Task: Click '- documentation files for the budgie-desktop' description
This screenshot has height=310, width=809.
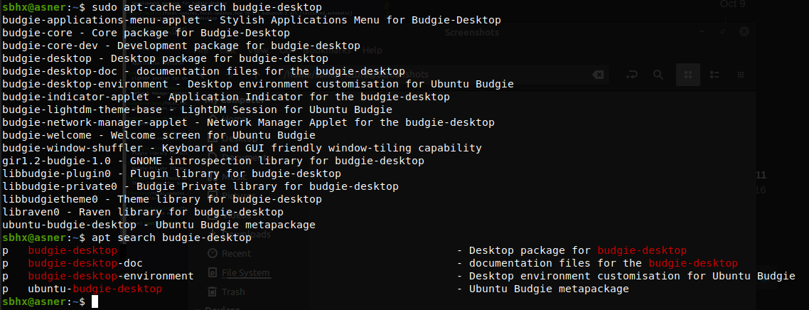Action: (x=597, y=264)
